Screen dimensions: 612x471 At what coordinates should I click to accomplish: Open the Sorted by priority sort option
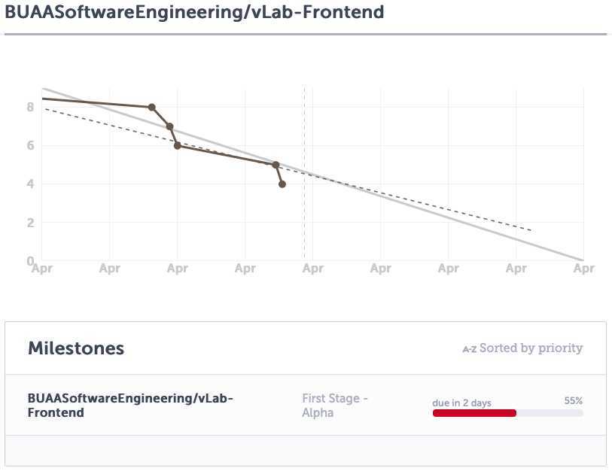click(531, 348)
